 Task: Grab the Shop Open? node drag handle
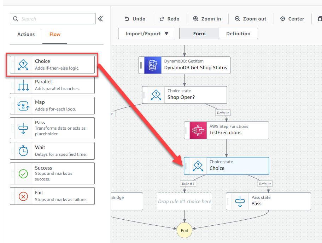144,95
